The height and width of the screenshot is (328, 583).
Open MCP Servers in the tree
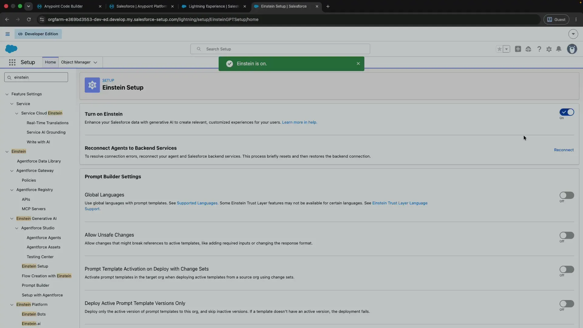(x=34, y=209)
